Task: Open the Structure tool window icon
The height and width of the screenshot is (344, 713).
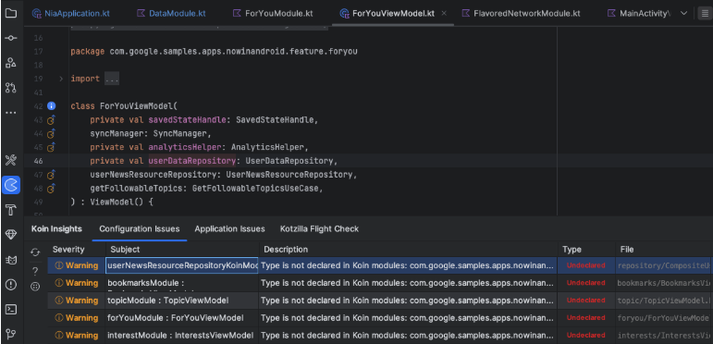Action: tap(10, 63)
